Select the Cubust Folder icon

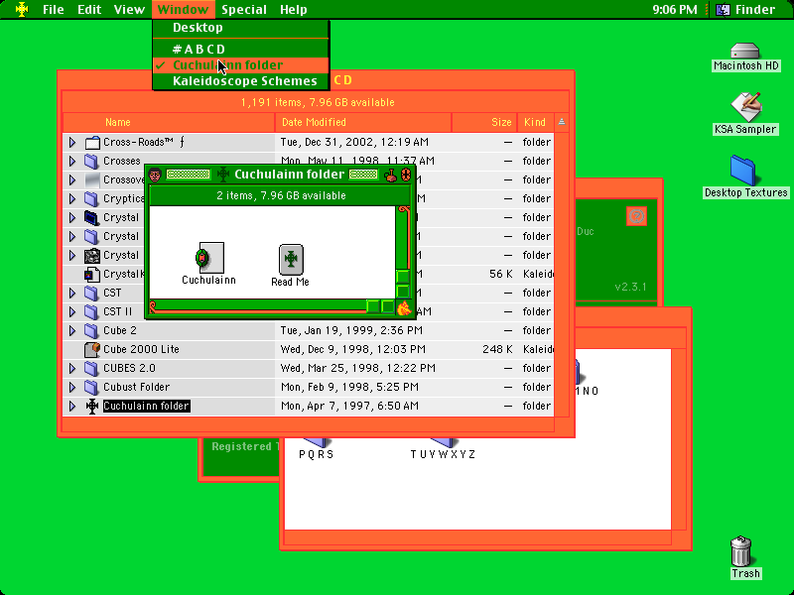[x=92, y=388]
